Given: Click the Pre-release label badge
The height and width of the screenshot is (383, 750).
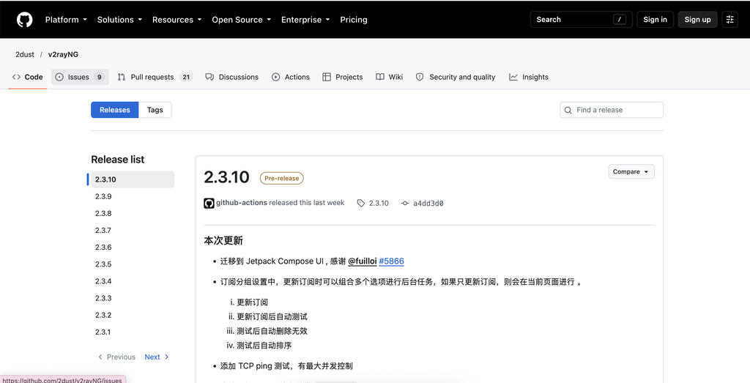Looking at the screenshot, I should pyautogui.click(x=282, y=179).
